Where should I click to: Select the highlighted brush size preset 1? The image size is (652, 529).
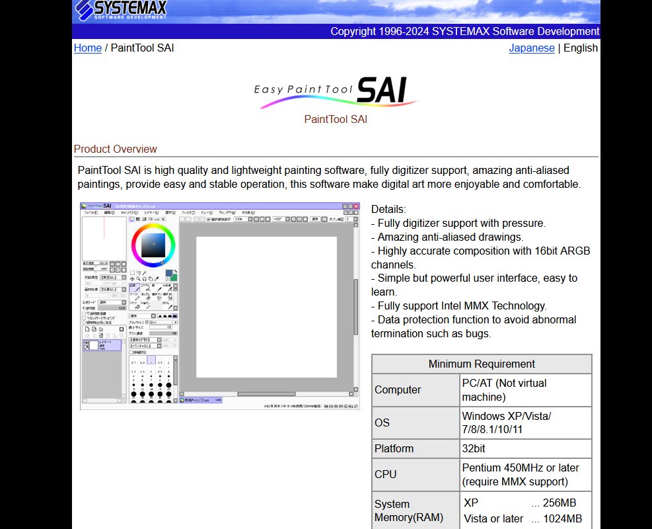point(151,360)
